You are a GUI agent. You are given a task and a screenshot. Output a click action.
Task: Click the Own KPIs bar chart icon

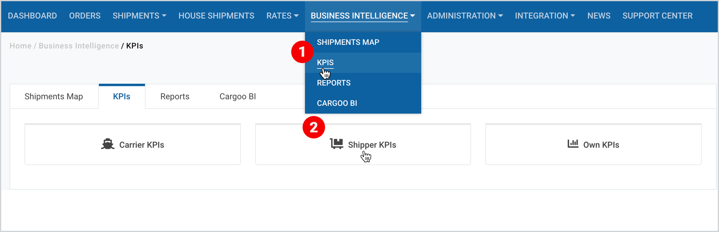[573, 144]
